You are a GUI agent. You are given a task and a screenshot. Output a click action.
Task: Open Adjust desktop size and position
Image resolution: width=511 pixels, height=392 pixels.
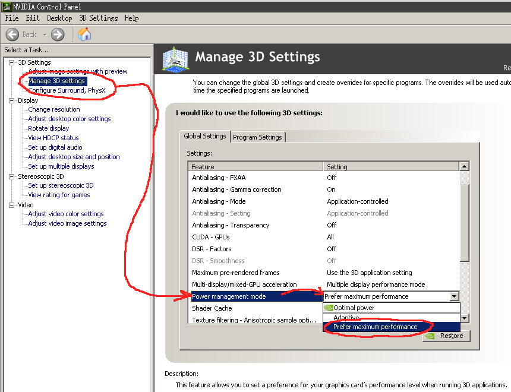pyautogui.click(x=74, y=157)
